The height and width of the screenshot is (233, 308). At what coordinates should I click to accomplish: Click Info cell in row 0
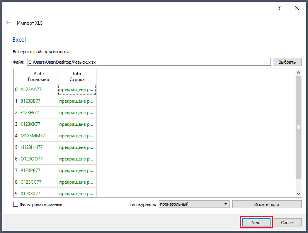(77, 89)
